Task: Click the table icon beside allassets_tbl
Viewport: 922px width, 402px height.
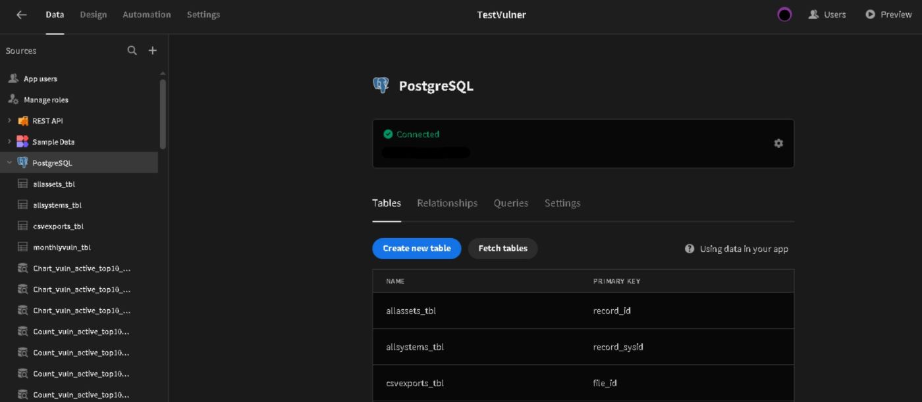Action: [x=23, y=184]
